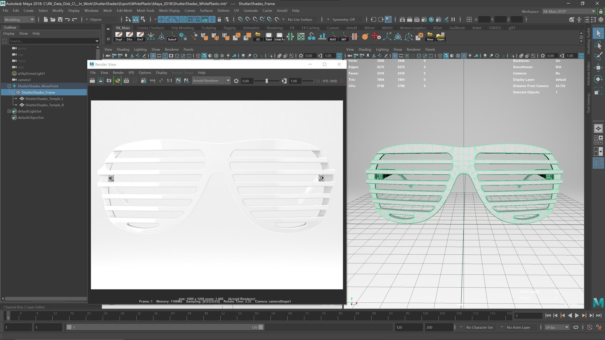Click the Select tool arrow in toolbox
Image resolution: width=605 pixels, height=340 pixels.
(x=598, y=33)
